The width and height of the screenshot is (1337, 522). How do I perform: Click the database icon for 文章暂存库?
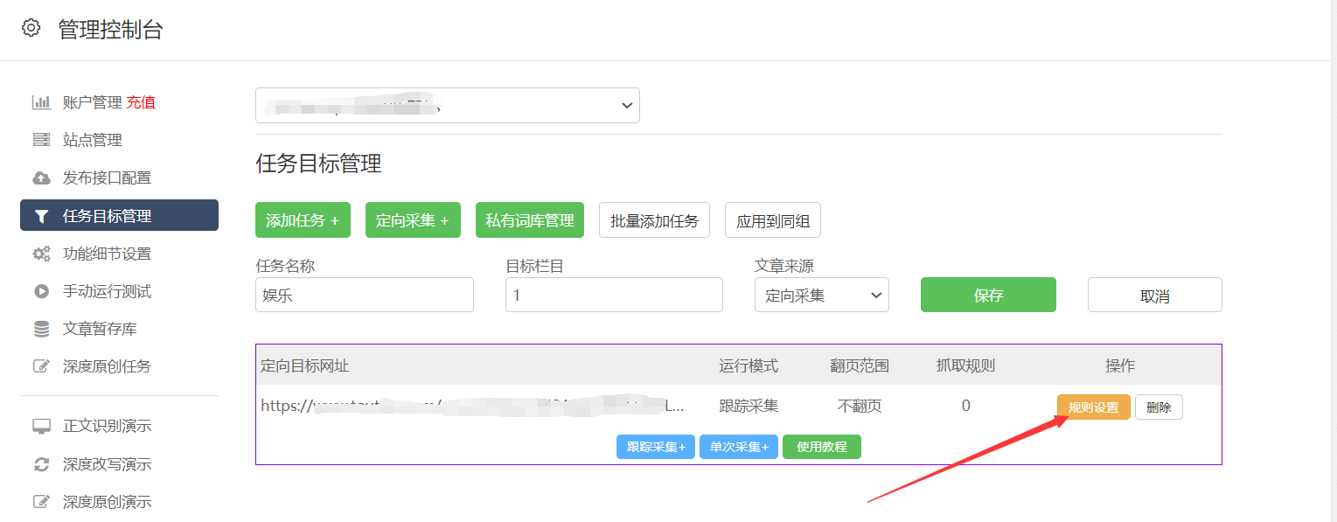[x=41, y=329]
